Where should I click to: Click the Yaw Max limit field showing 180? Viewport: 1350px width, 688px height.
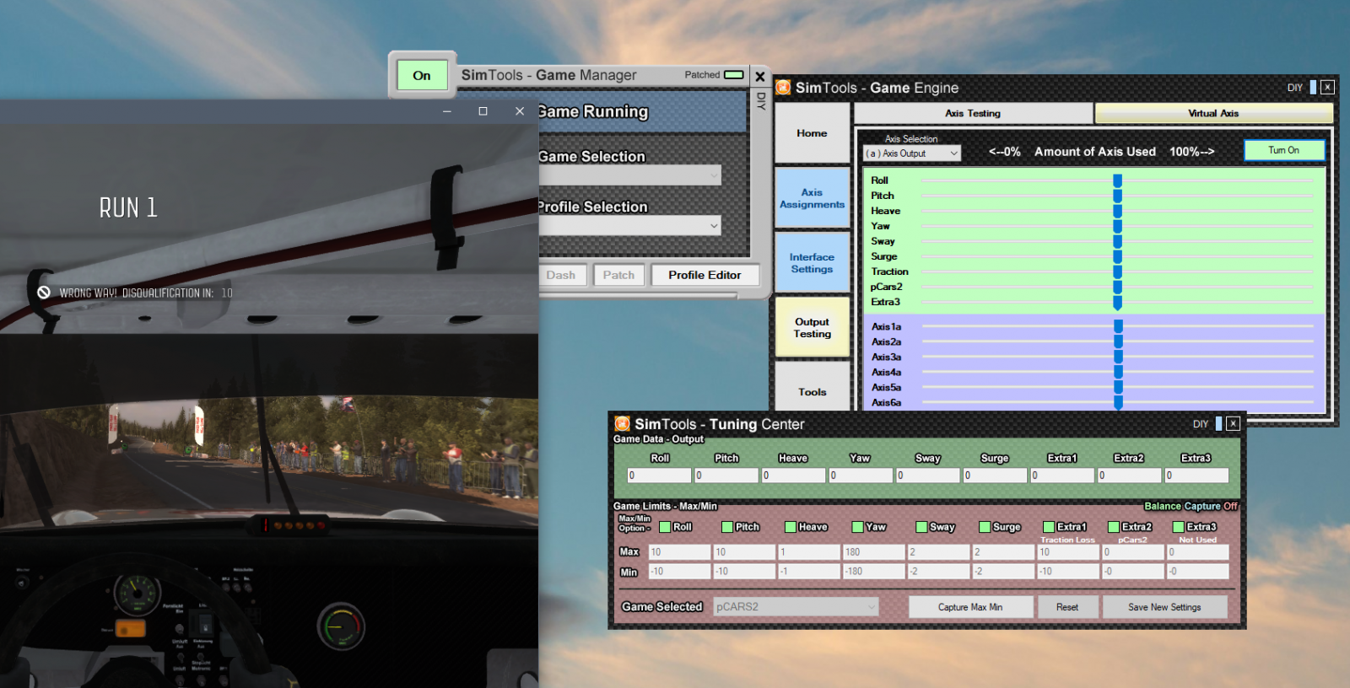pyautogui.click(x=873, y=552)
